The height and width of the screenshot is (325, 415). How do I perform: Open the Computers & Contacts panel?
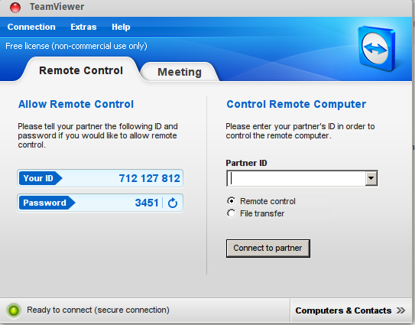pyautogui.click(x=350, y=310)
